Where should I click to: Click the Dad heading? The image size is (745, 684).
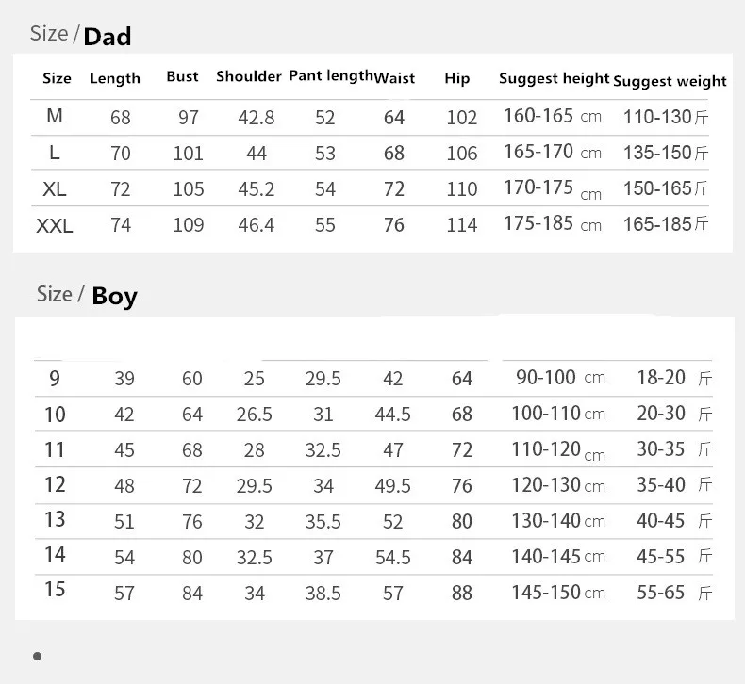point(108,37)
